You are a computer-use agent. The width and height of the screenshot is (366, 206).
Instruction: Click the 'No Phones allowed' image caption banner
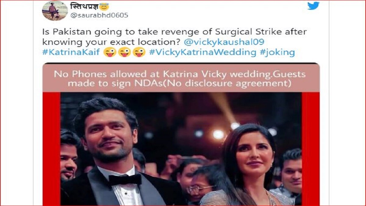(x=181, y=78)
